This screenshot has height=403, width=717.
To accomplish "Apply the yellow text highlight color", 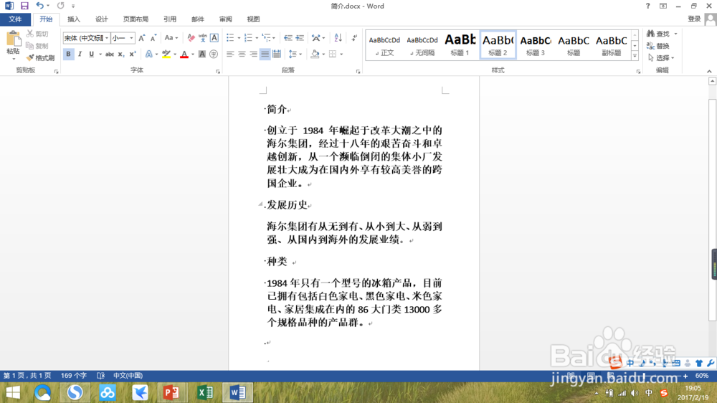I will 166,54.
